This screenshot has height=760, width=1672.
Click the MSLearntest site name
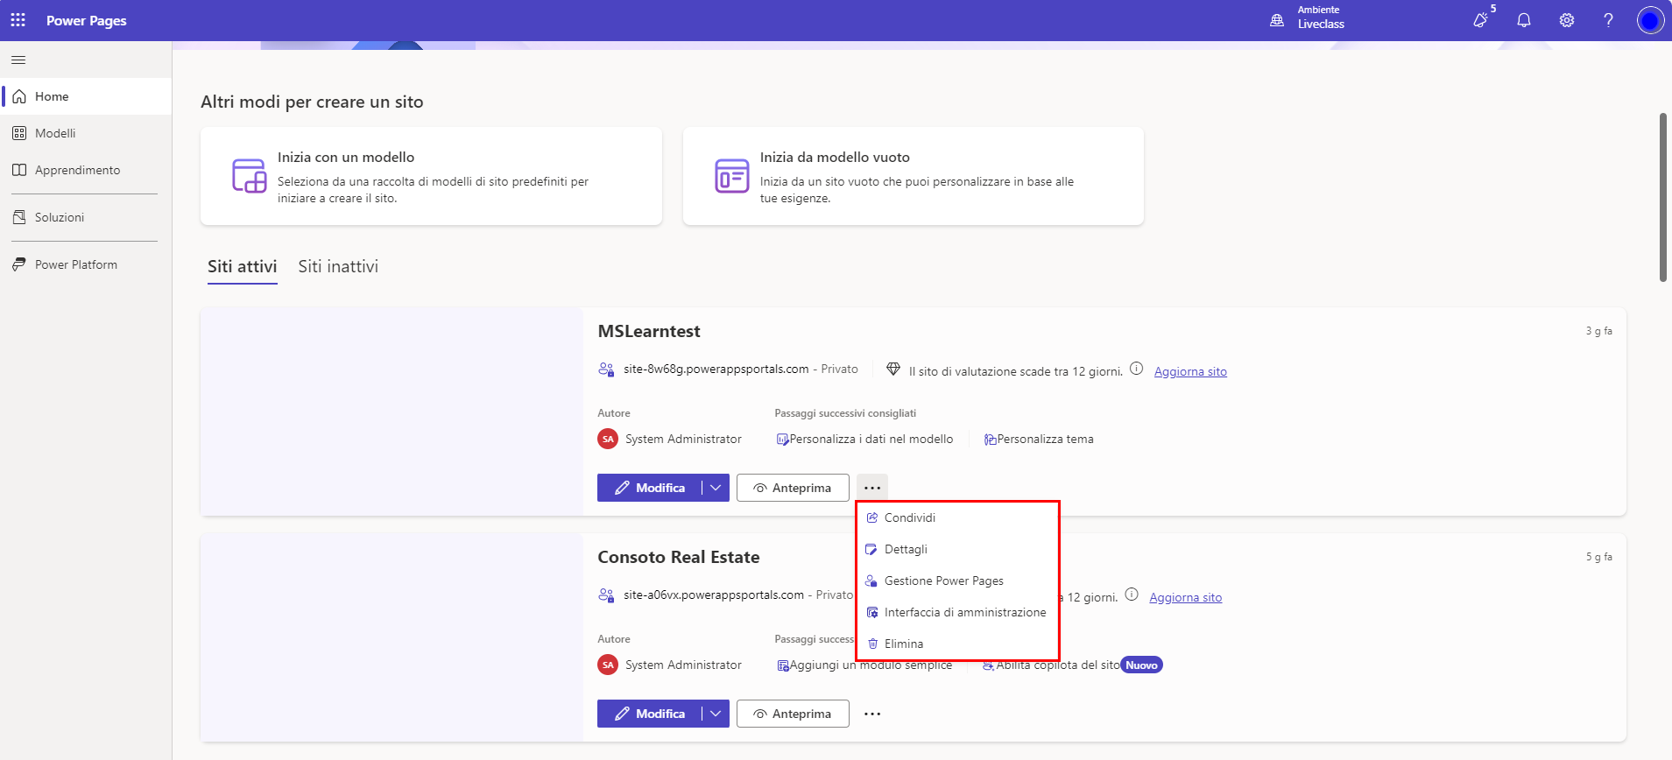point(649,331)
